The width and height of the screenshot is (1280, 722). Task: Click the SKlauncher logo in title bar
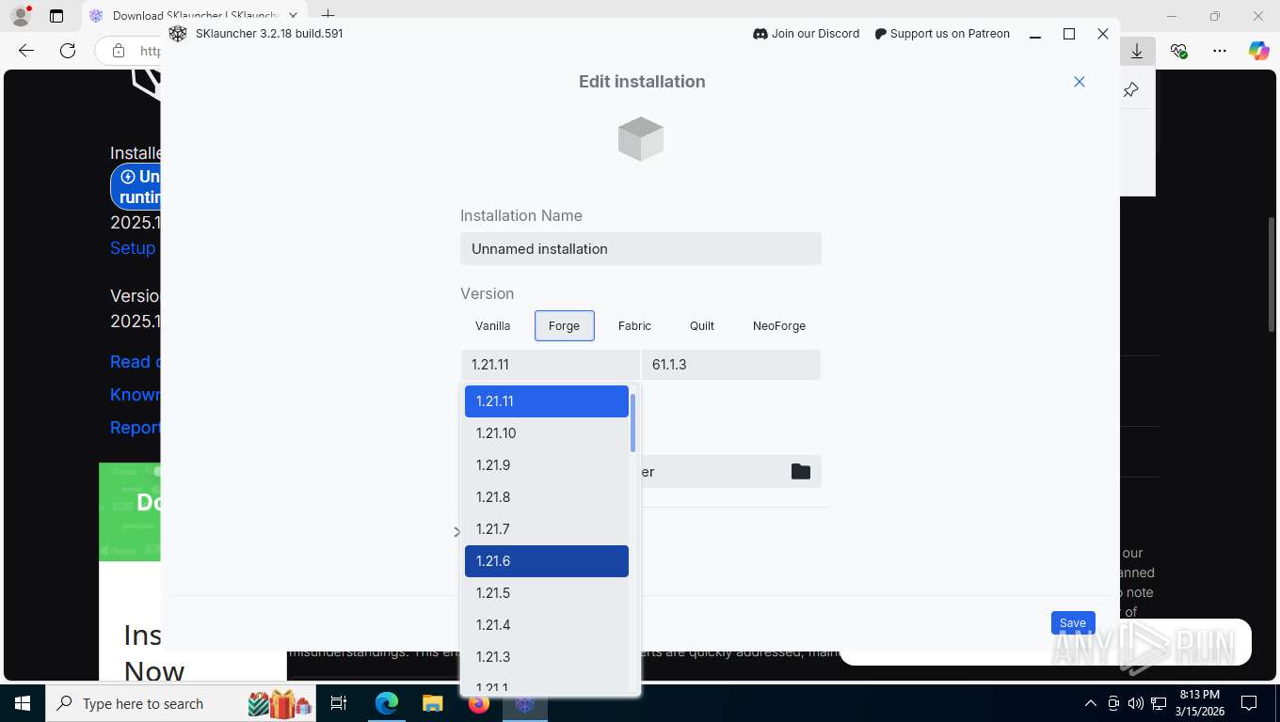click(178, 34)
